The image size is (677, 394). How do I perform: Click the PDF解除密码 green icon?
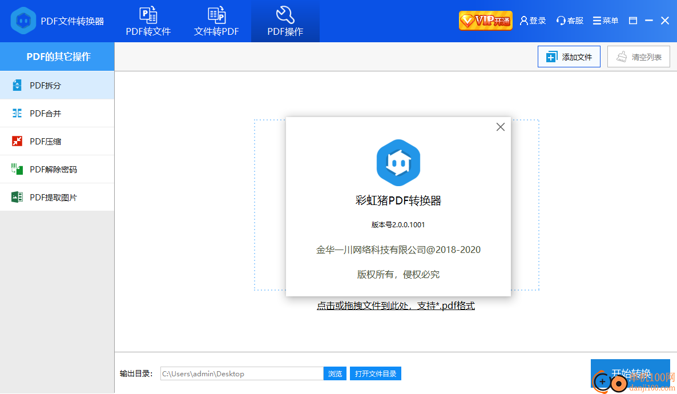pyautogui.click(x=17, y=170)
